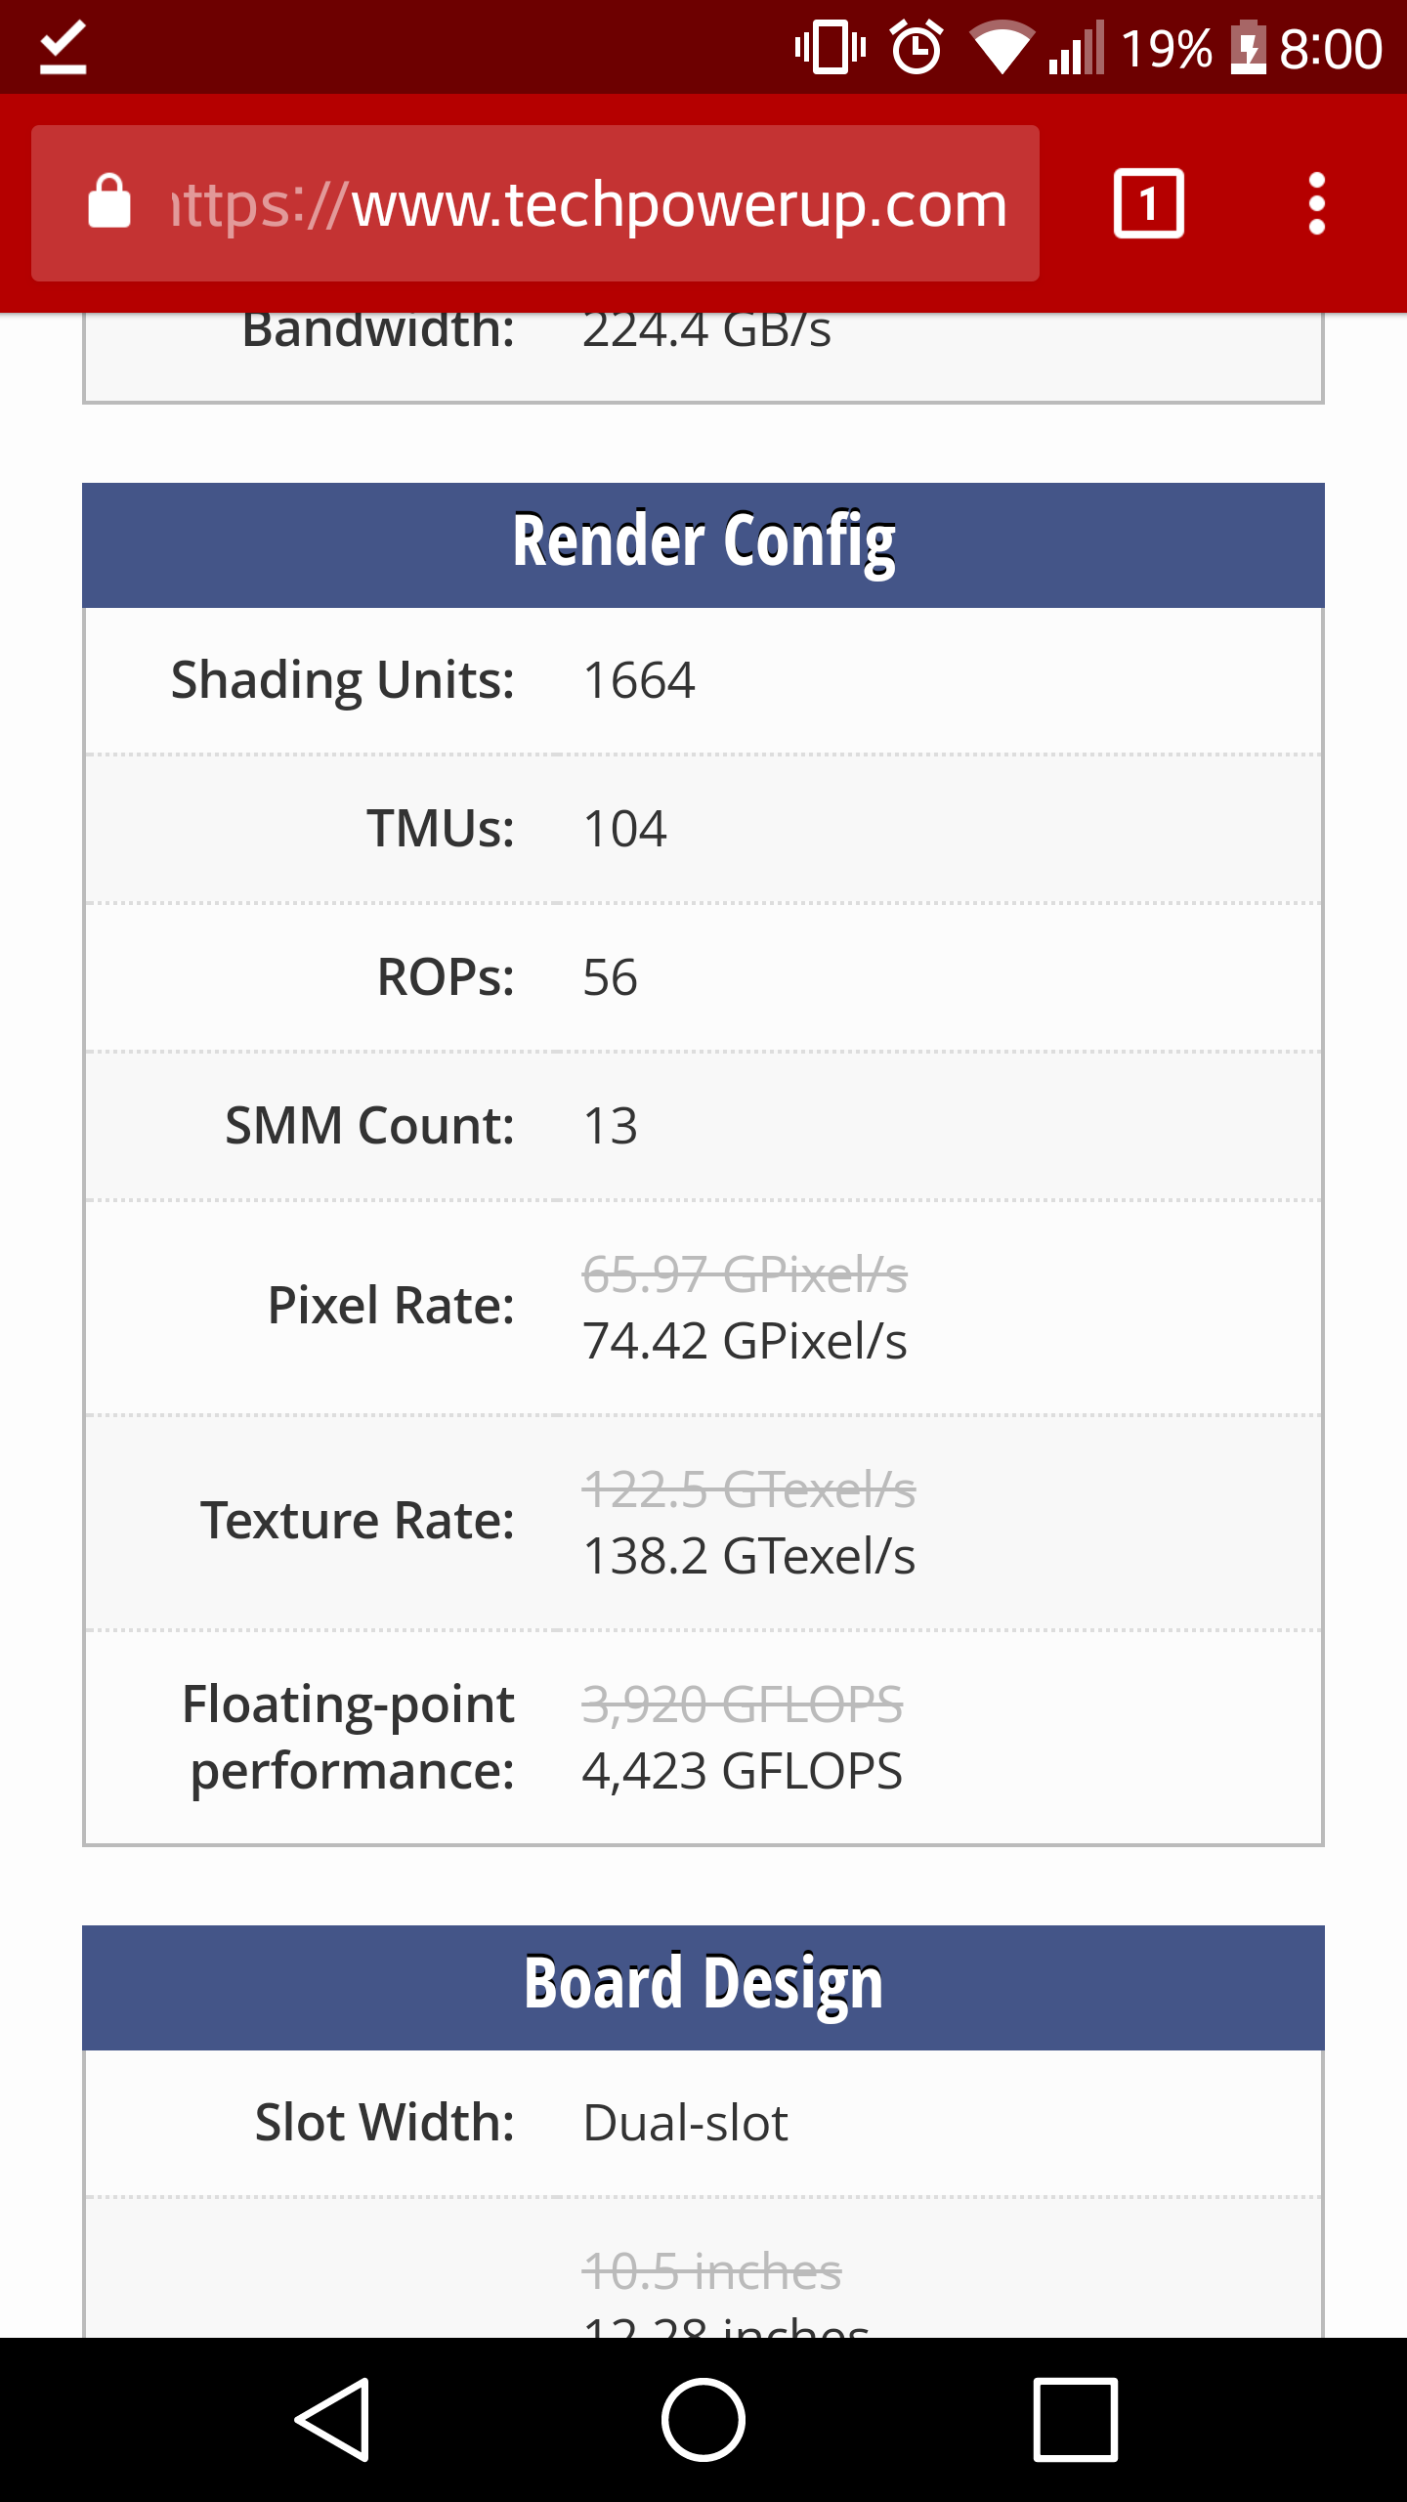This screenshot has height=2502, width=1407.
Task: Tap the alarm clock status icon
Action: [917, 47]
